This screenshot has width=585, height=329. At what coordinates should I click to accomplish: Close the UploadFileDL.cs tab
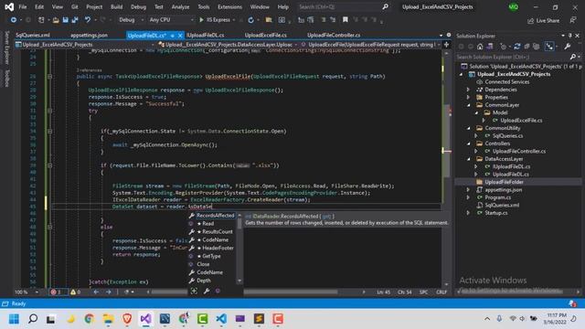coord(180,35)
